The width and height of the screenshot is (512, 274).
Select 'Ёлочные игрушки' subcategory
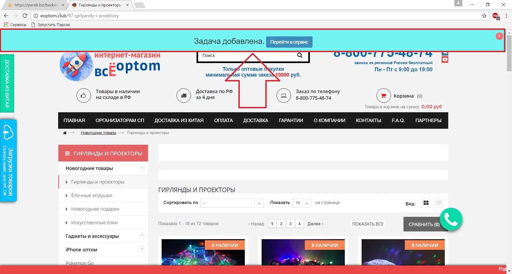coord(91,196)
